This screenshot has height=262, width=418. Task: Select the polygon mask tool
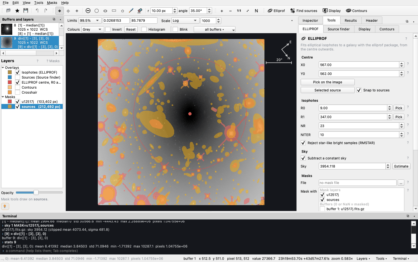pyautogui.click(x=123, y=11)
